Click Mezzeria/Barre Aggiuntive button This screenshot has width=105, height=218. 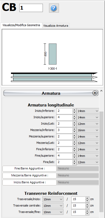click(x=29, y=176)
